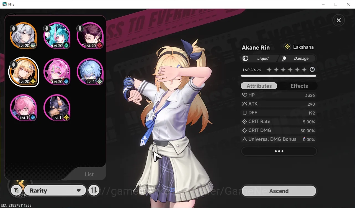Click the ATK value 290
The width and height of the screenshot is (355, 208).
click(x=311, y=104)
